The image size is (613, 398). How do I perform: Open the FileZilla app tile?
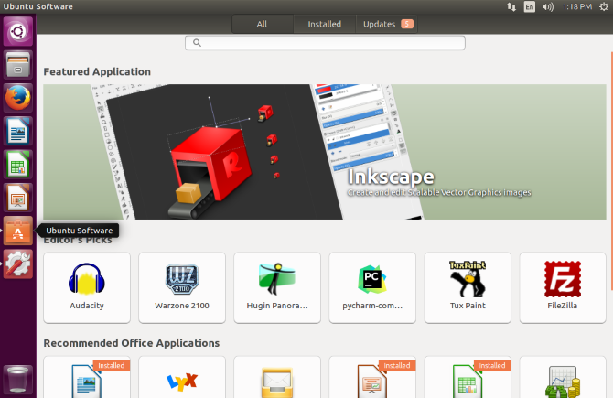click(x=563, y=287)
